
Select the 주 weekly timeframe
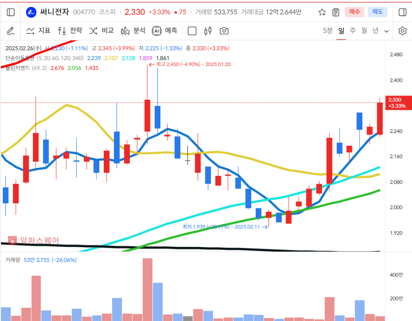pos(353,31)
